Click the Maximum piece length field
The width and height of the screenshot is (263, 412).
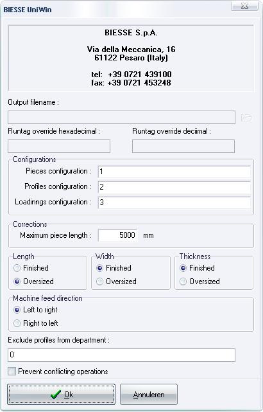click(118, 235)
